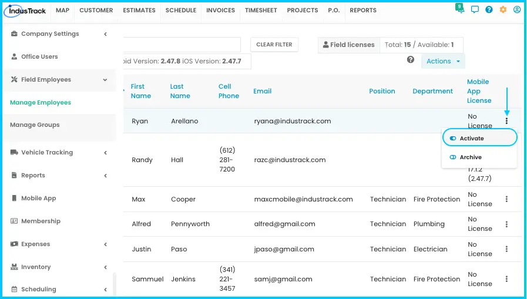Sort by Email column header
The image size is (527, 299).
[x=262, y=91]
